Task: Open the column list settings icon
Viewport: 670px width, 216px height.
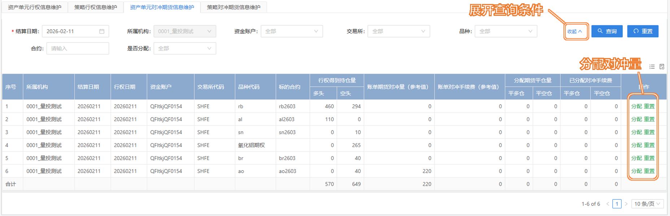Action: [652, 67]
